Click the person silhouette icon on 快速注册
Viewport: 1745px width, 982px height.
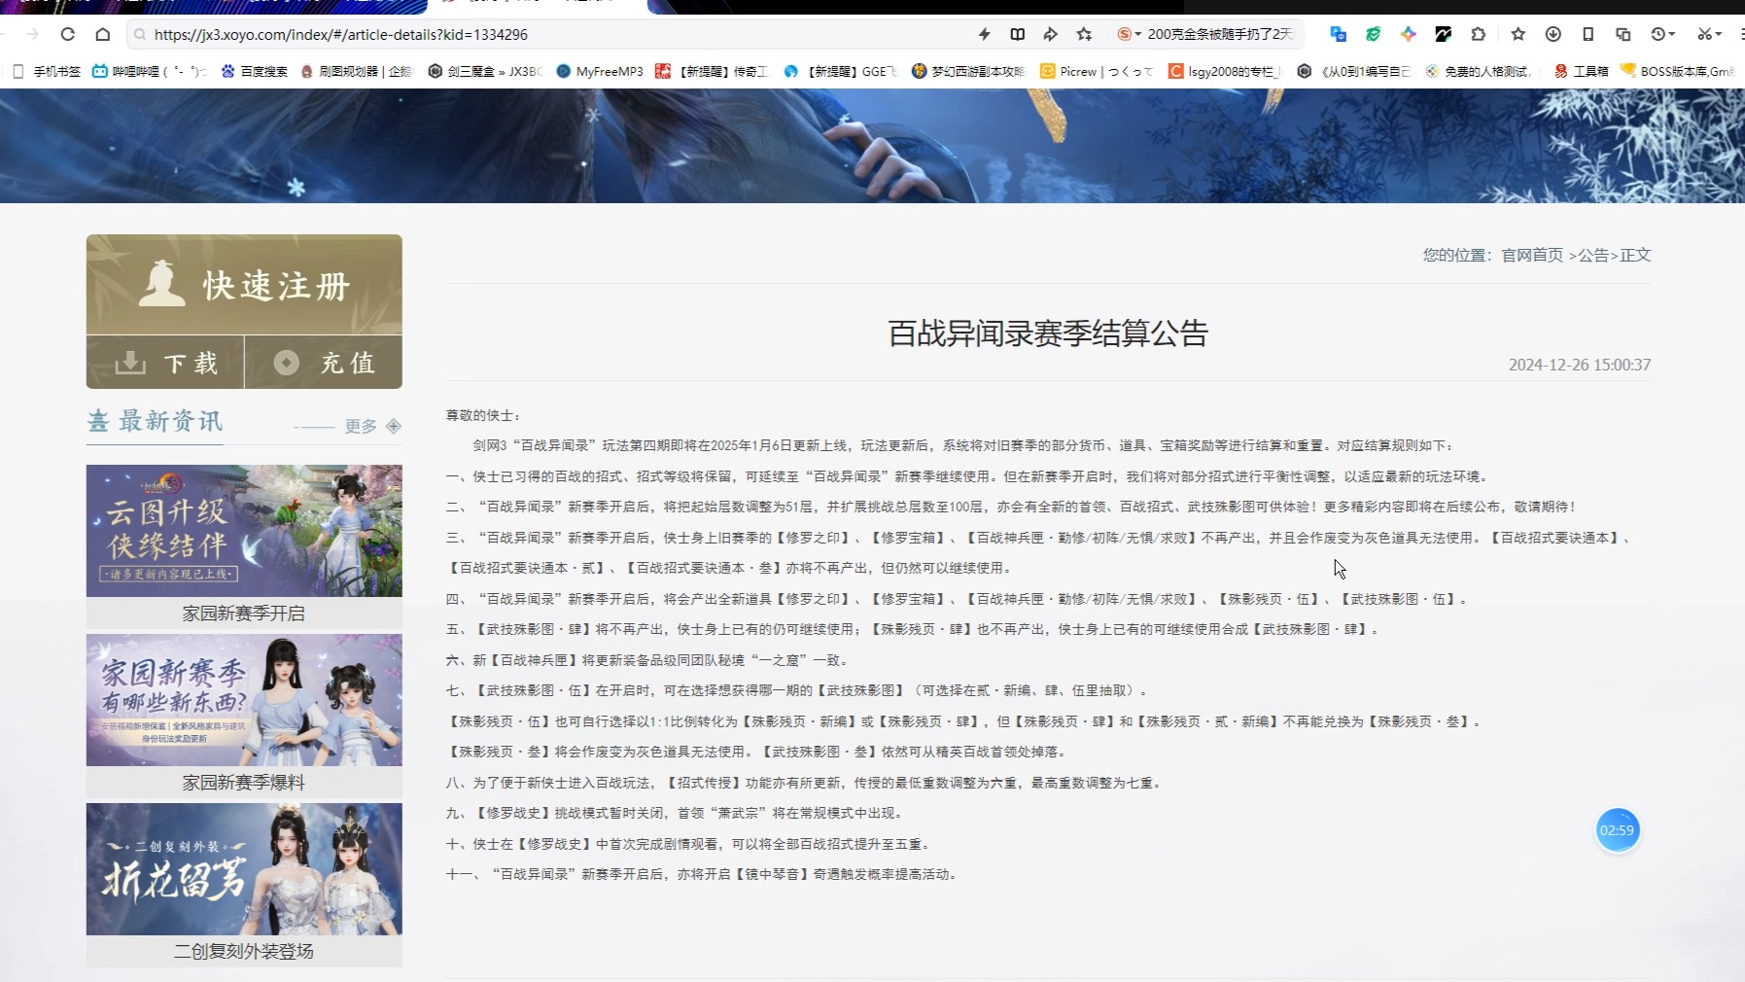click(161, 284)
